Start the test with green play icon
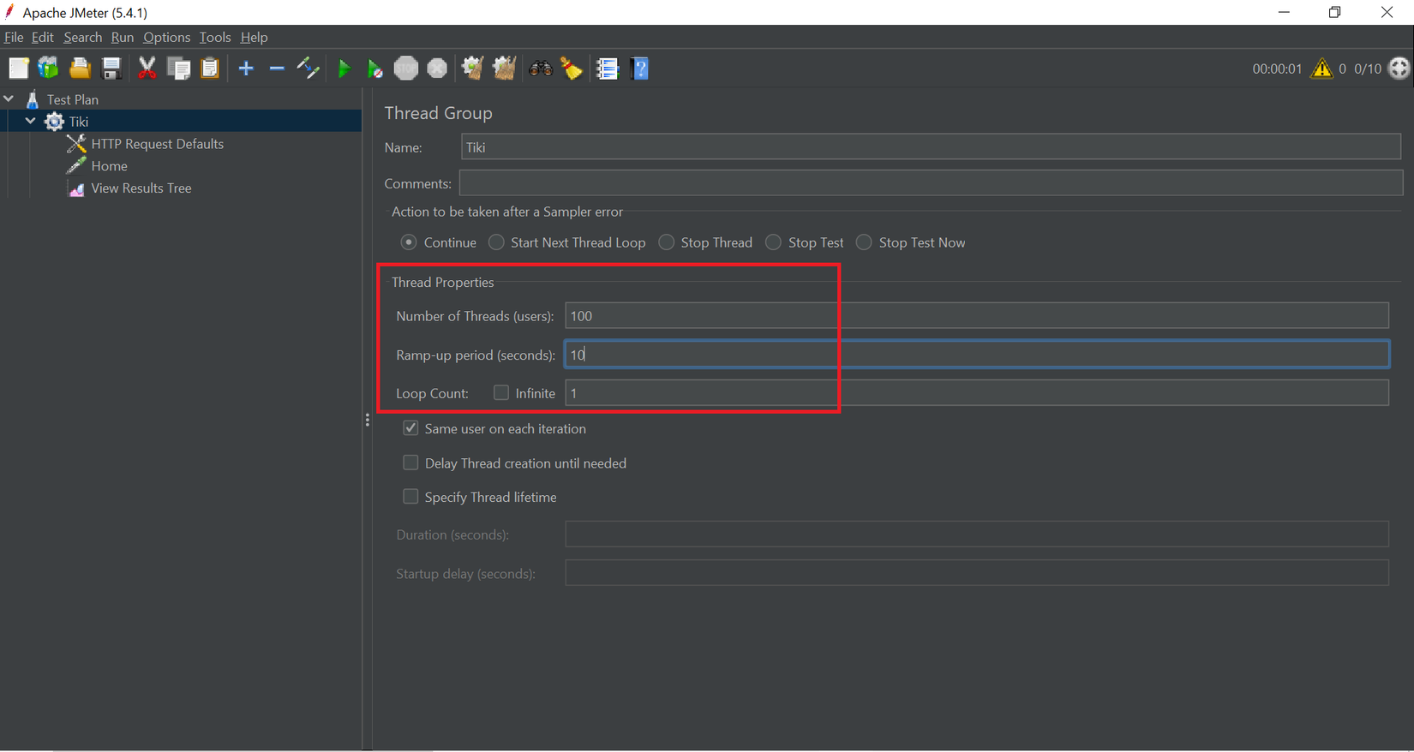 344,69
